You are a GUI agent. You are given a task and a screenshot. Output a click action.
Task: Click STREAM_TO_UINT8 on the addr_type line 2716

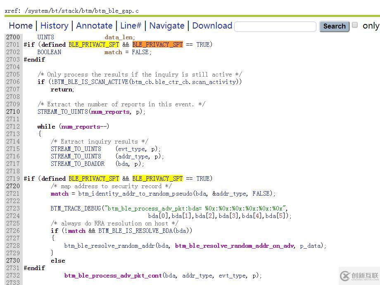click(x=76, y=156)
